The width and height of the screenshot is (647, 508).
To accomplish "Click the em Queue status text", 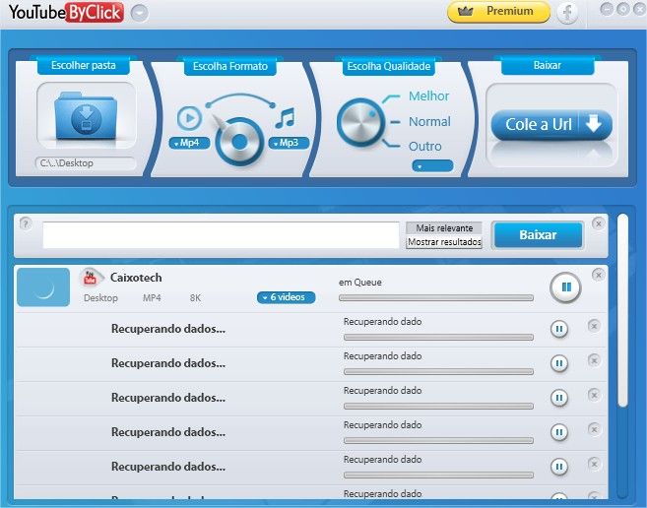I will [x=360, y=283].
